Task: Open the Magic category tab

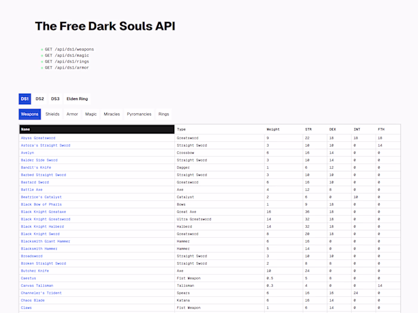Action: tap(91, 114)
